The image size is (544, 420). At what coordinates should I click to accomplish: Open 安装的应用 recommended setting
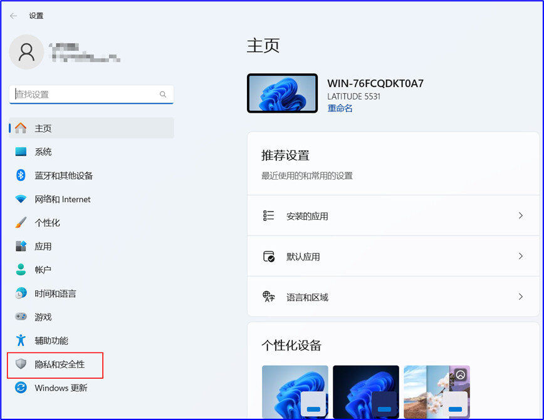coord(393,215)
